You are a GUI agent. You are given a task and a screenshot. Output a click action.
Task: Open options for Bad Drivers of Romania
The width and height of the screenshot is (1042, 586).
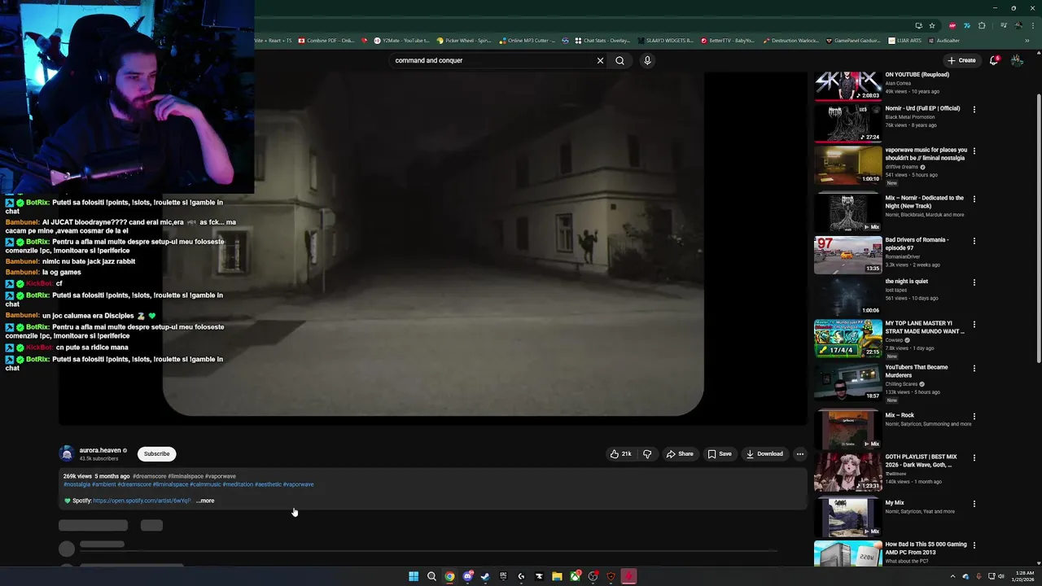(x=974, y=241)
